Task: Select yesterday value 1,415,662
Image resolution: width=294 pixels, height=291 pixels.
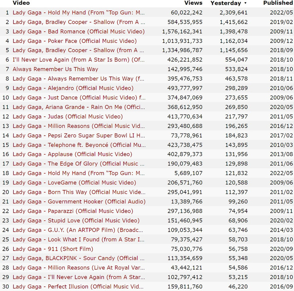Action: click(x=234, y=22)
